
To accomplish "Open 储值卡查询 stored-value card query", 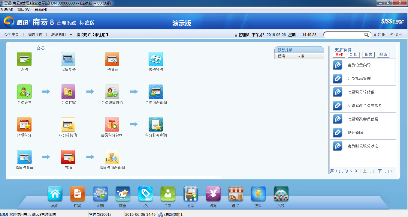I will click(24, 157).
